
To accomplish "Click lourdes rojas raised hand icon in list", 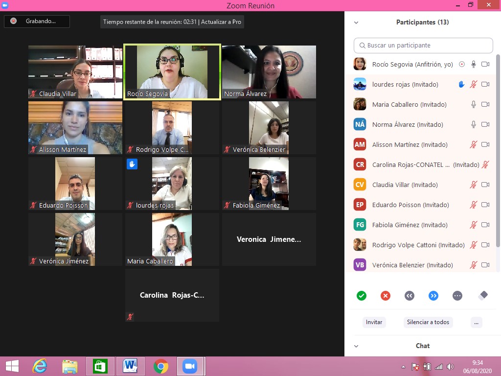I will coord(461,84).
